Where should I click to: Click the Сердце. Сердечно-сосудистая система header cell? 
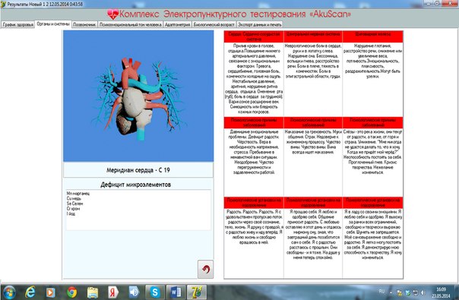254,36
